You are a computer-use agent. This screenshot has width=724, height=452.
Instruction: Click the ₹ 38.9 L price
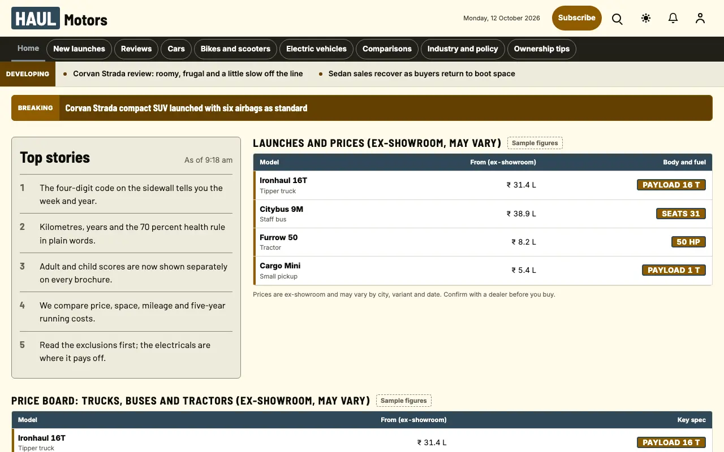tap(521, 214)
